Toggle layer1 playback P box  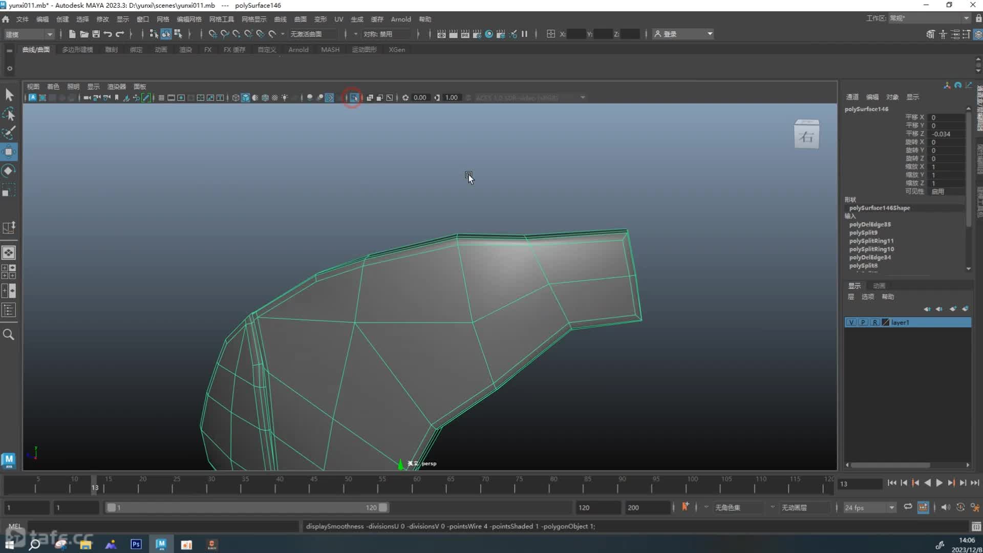(863, 323)
